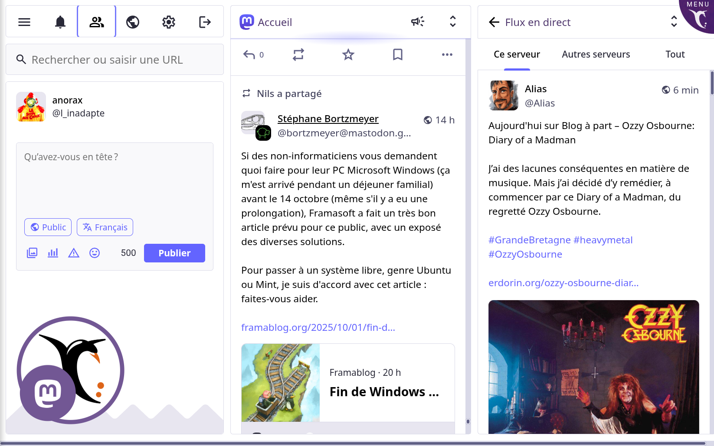
Task: Reply to the post in Accueil
Action: pyautogui.click(x=249, y=55)
